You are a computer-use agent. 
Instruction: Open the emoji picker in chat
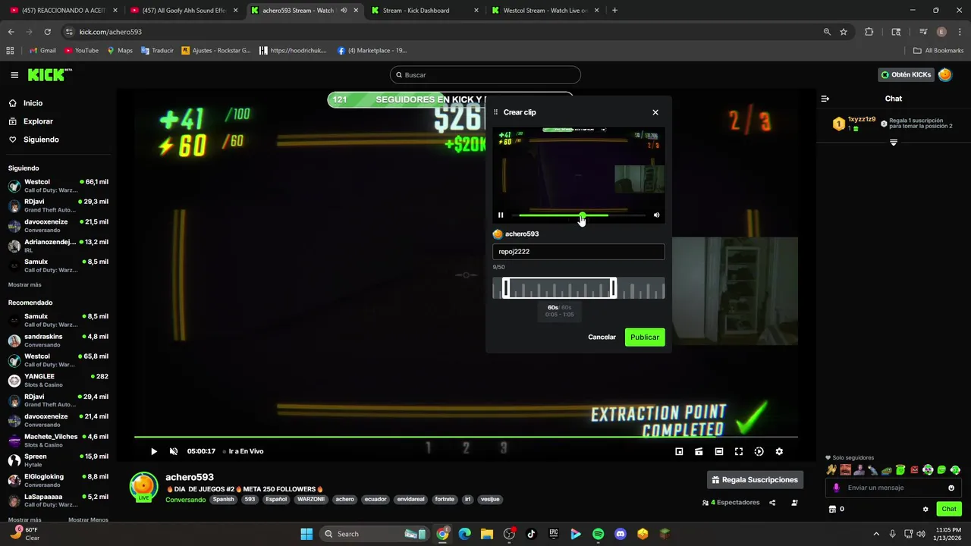tap(951, 488)
